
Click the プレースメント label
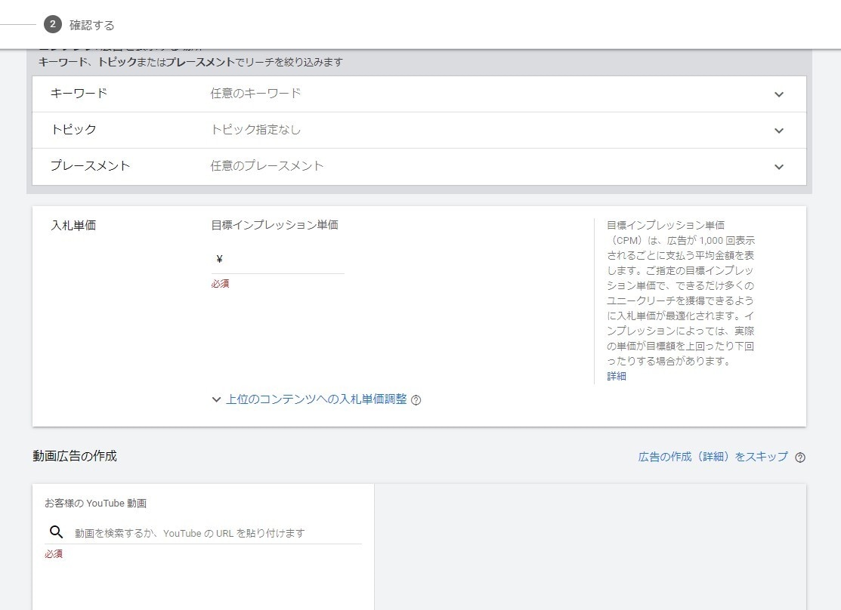(x=90, y=165)
